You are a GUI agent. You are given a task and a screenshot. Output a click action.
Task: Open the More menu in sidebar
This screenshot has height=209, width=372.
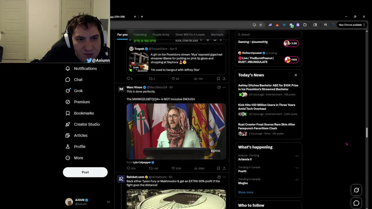point(74,158)
